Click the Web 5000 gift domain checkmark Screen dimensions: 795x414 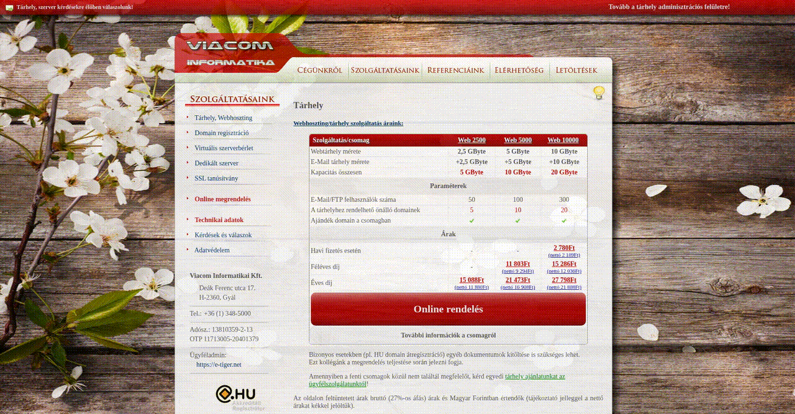[518, 220]
